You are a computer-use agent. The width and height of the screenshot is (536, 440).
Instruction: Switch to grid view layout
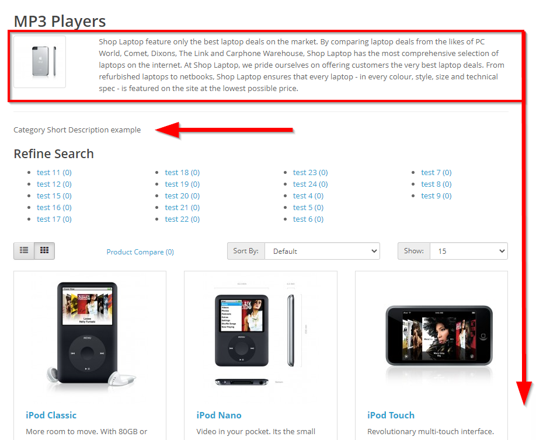pyautogui.click(x=44, y=251)
